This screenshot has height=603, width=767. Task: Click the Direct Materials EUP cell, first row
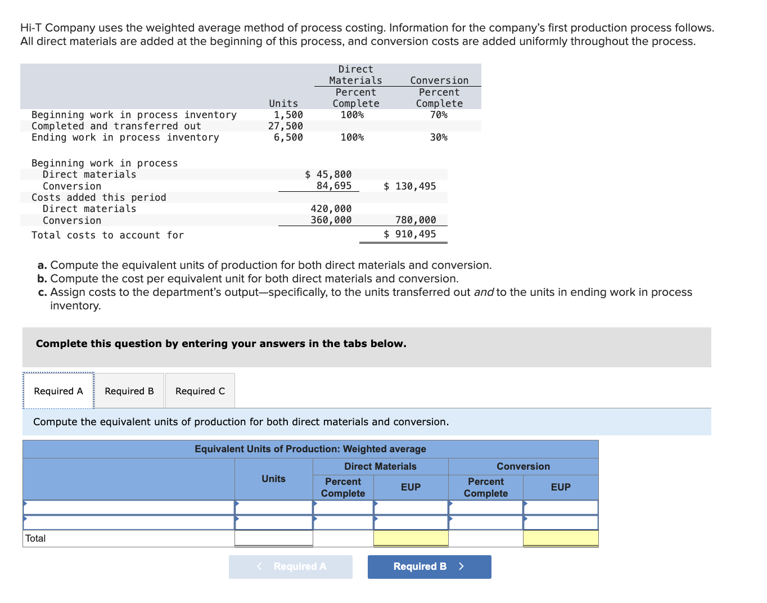point(410,507)
